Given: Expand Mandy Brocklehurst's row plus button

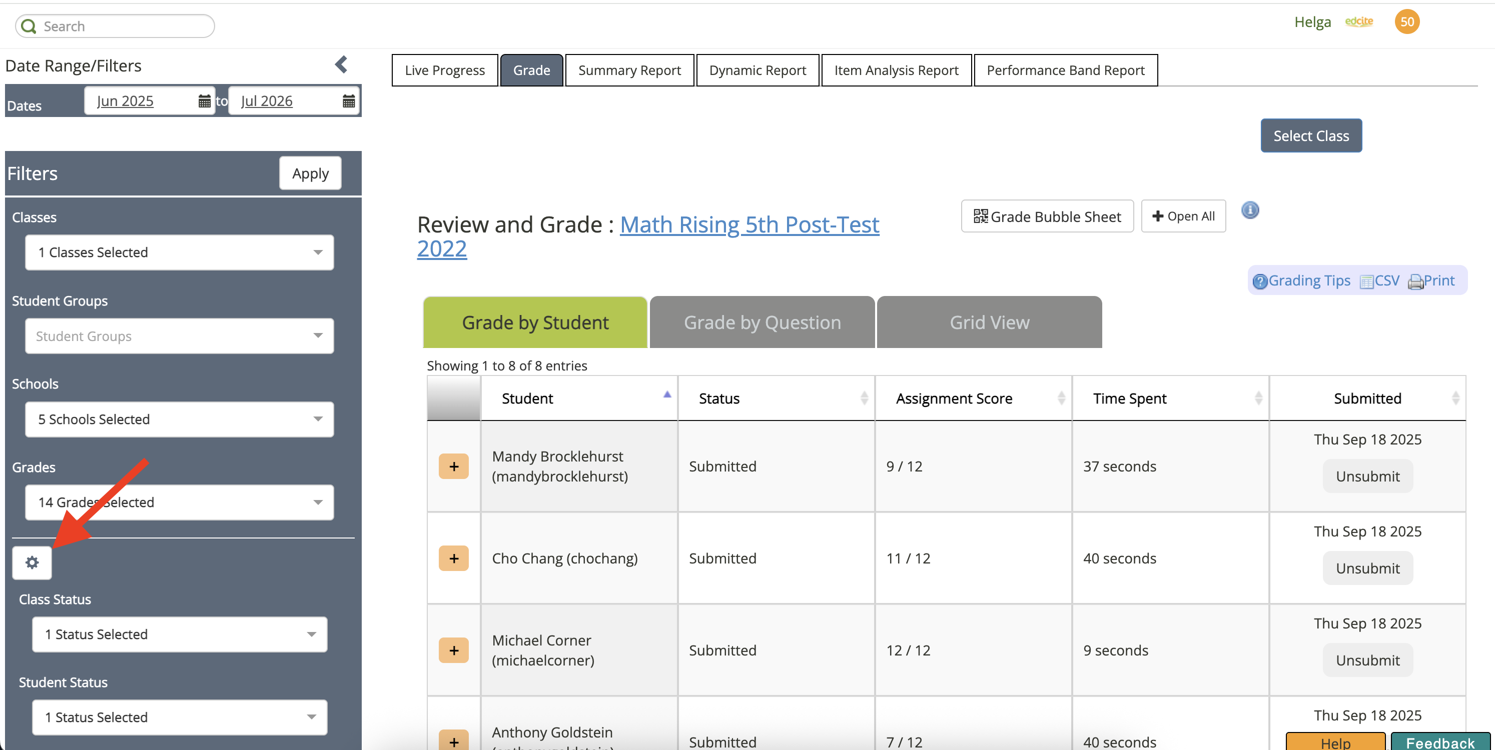Looking at the screenshot, I should (x=453, y=466).
